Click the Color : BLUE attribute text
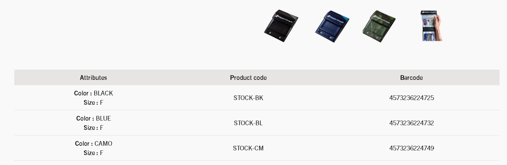Screen dimensions: 507x165 (x=94, y=118)
